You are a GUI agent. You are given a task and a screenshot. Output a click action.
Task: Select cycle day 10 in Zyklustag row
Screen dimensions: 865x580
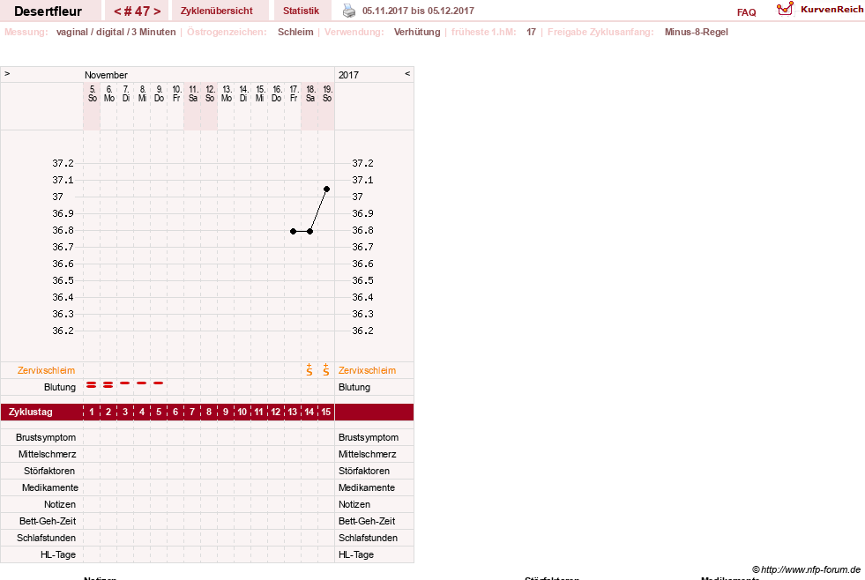(x=242, y=412)
